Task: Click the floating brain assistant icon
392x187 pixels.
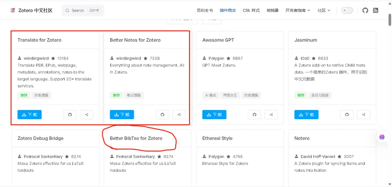Action: tap(382, 137)
